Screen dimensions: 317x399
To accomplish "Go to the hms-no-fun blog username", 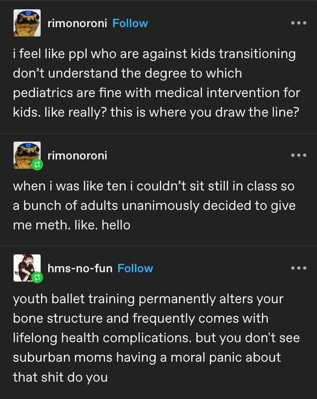I will coord(80,268).
